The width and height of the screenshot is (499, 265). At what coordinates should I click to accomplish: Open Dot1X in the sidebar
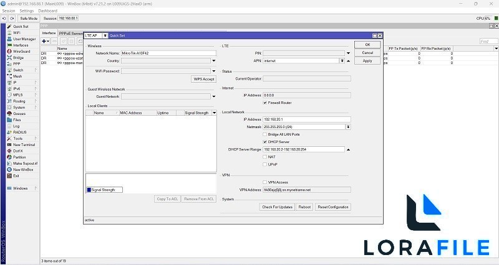coord(18,151)
